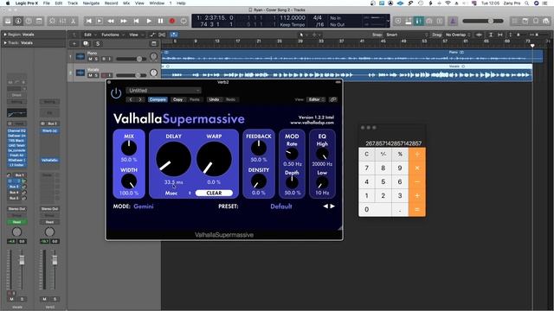Rewind the transport

point(111,21)
